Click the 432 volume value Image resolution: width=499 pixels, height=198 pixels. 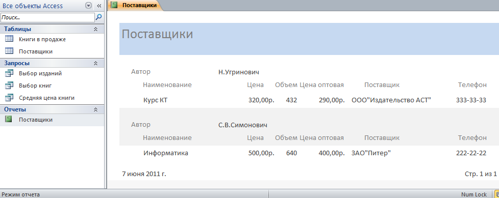[291, 100]
